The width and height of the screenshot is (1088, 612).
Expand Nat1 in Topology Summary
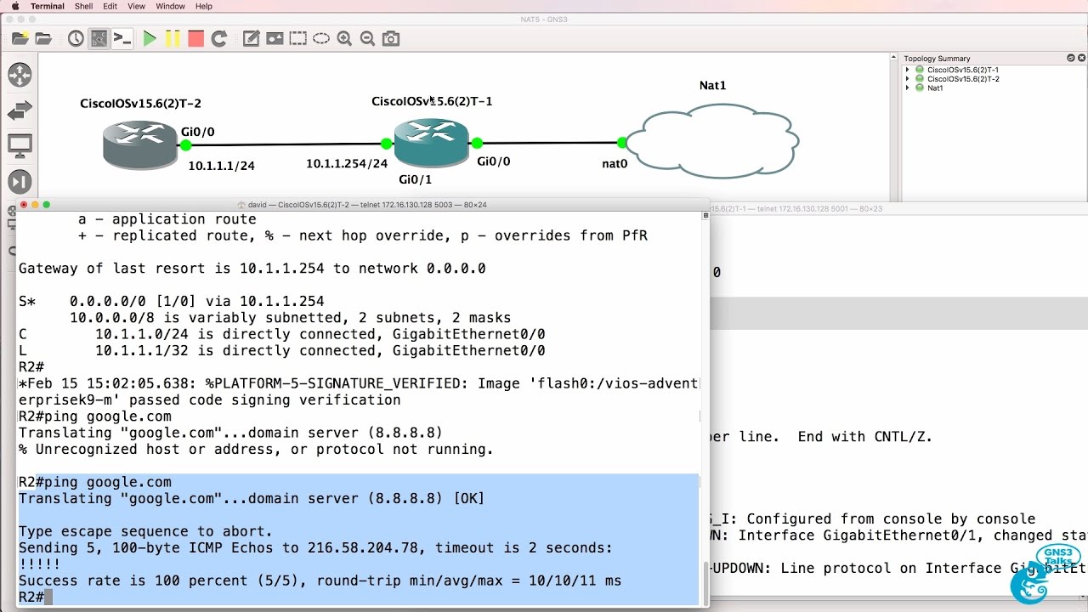(x=908, y=88)
